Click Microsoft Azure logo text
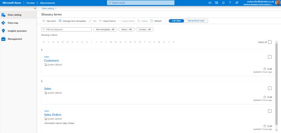 pos(12,3)
